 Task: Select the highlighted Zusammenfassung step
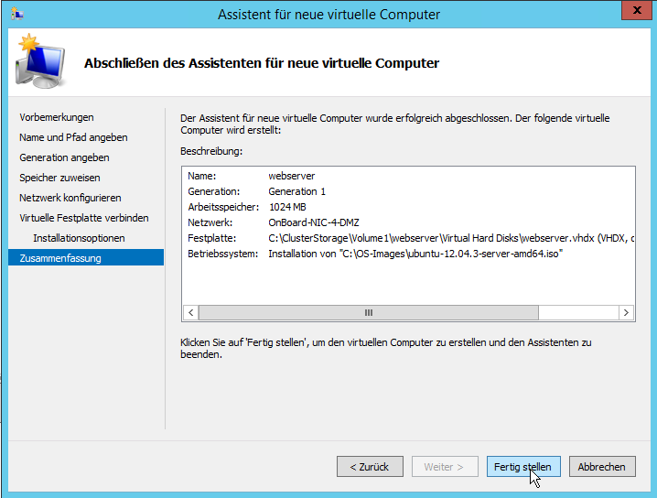click(x=60, y=258)
